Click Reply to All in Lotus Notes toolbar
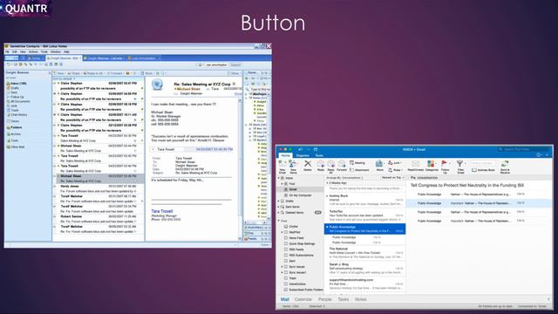The height and width of the screenshot is (314, 558). coord(93,73)
